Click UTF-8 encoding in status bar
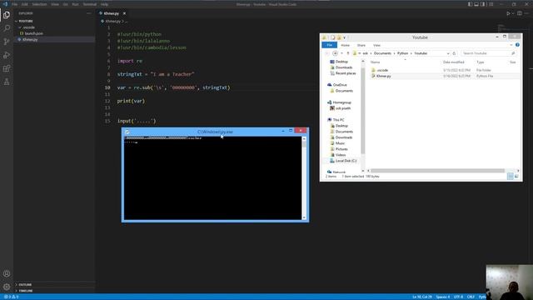Image resolution: width=533 pixels, height=300 pixels. 459,297
